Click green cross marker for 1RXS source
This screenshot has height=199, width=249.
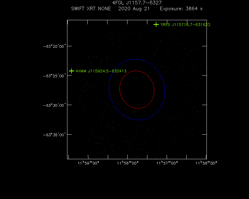tap(156, 25)
